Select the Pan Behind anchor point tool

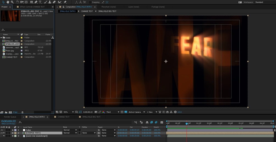(x=26, y=2)
